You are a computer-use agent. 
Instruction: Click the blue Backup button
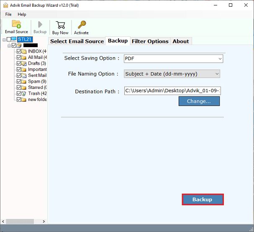(203, 199)
